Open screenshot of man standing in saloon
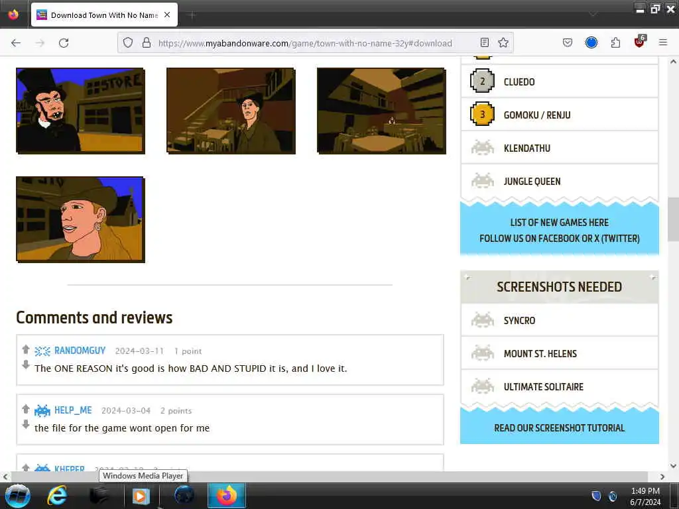Screen dimensions: 679x509 pos(231,111)
